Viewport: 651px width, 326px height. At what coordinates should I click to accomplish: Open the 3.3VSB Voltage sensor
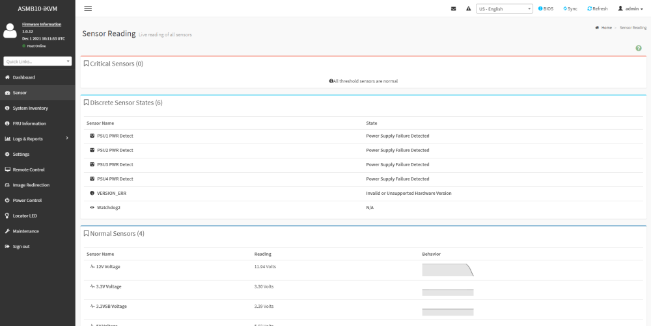pyautogui.click(x=111, y=307)
